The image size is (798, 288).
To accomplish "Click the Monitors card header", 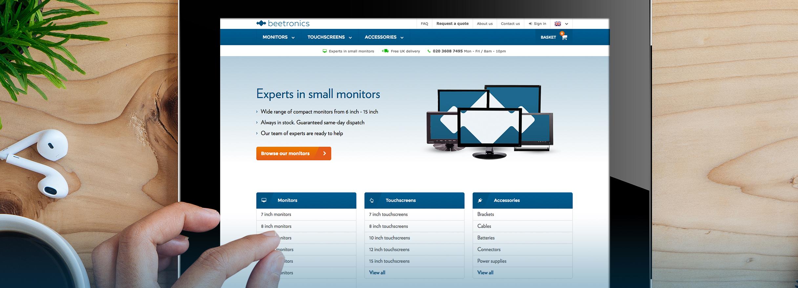I will (306, 200).
